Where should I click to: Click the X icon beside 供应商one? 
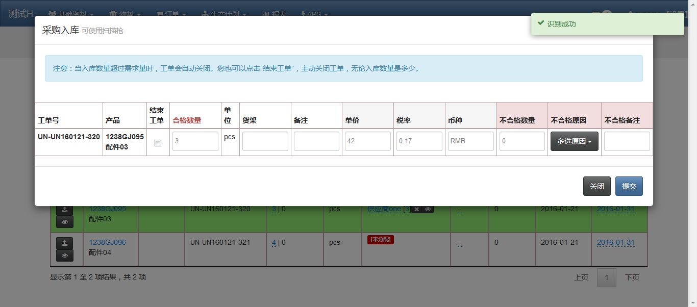click(x=416, y=209)
